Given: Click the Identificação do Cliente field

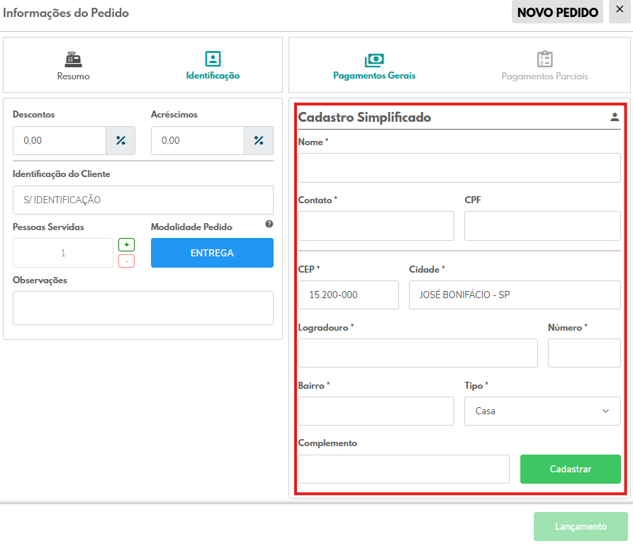Looking at the screenshot, I should coord(142,200).
